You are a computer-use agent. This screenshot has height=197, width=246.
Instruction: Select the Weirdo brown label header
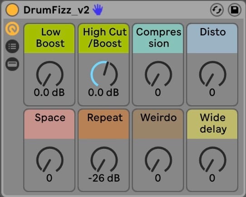[158, 124]
